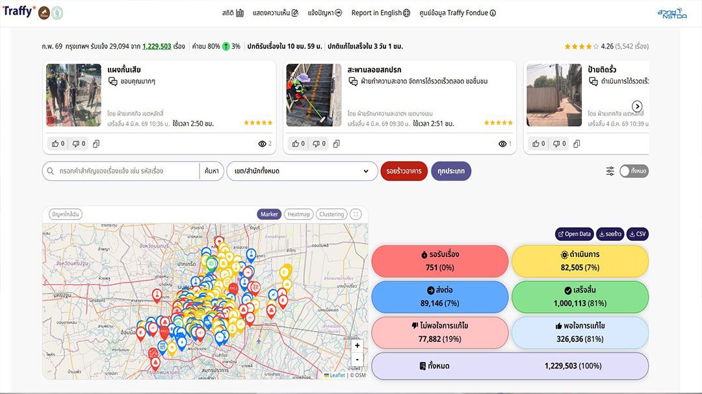Dislike the สะพานลอยสกปรก review with thumbs down
Image resolution: width=702 pixels, height=394 pixels.
click(x=318, y=144)
